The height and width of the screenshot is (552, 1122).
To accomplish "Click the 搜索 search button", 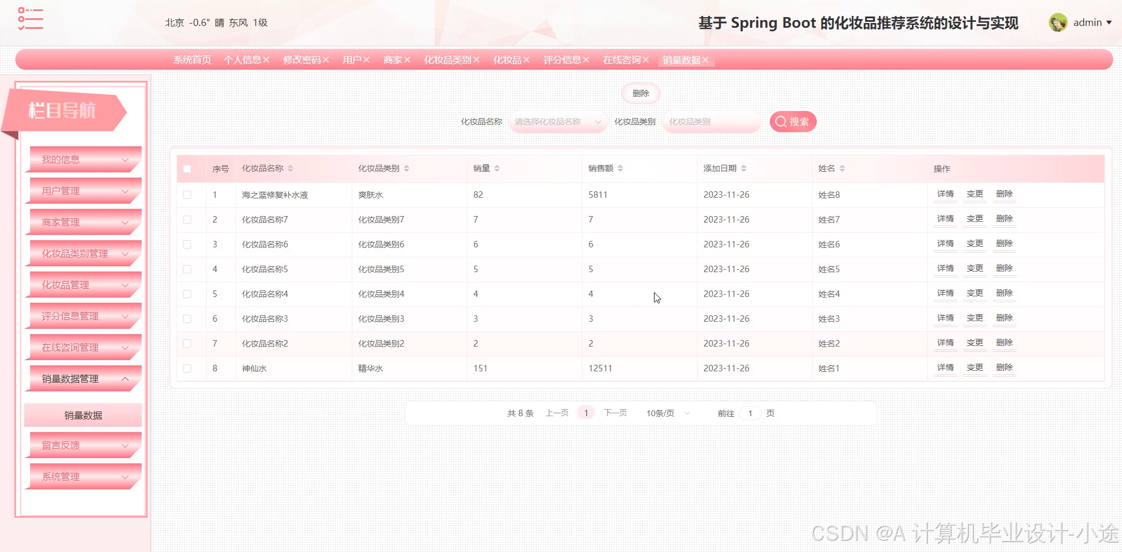I will tap(793, 122).
